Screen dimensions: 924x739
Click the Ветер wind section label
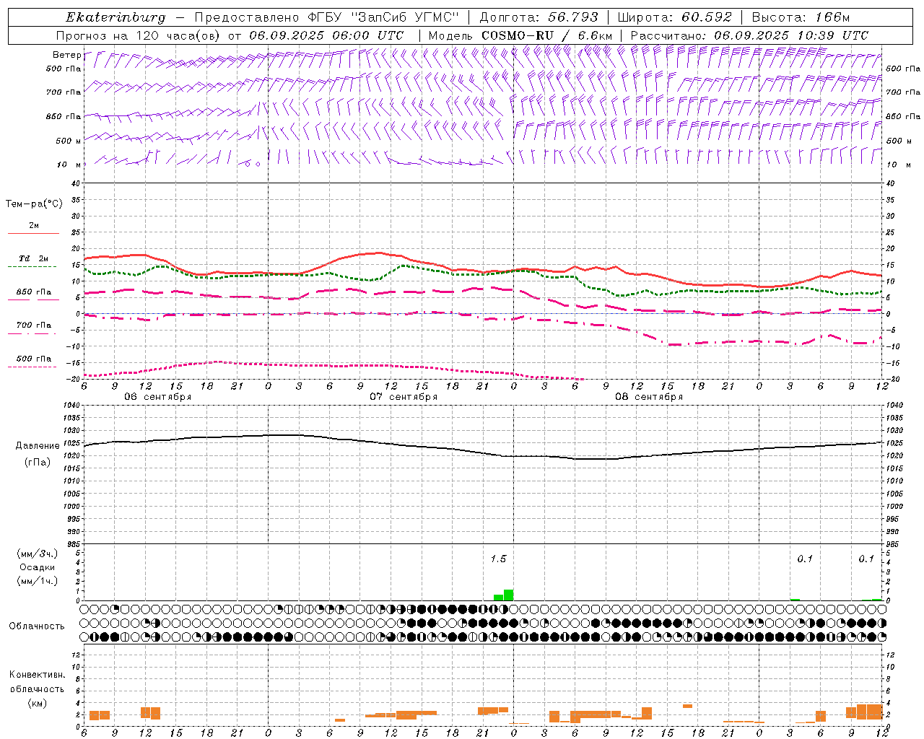pos(66,55)
